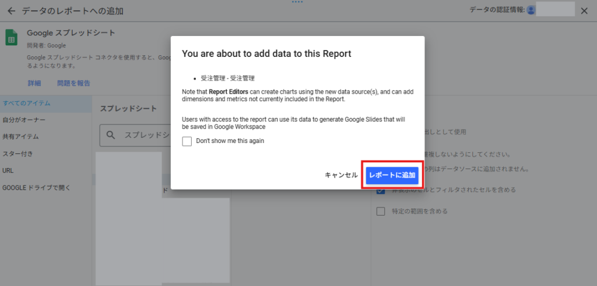Click the magnifier icon in spreadsheet search
Screen dimensions: 597x286
click(x=111, y=135)
